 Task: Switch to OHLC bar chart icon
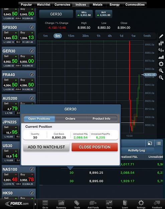pyautogui.click(x=161, y=50)
